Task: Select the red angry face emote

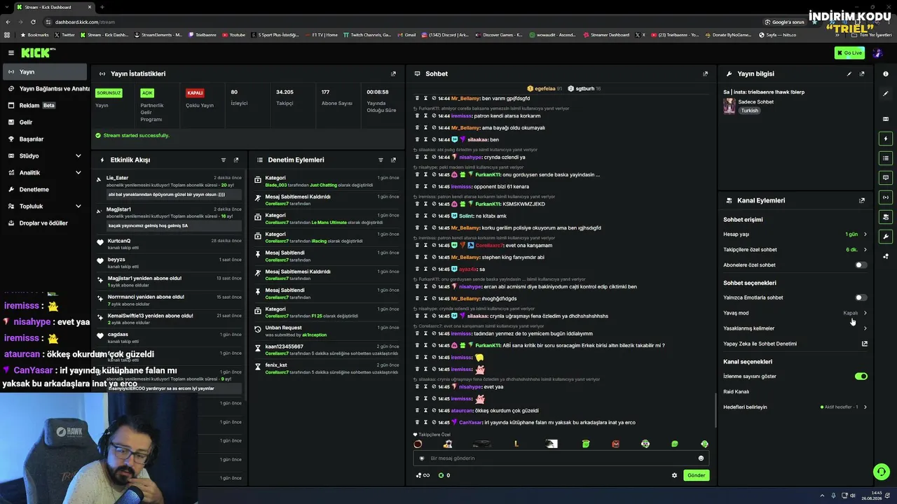Action: pyautogui.click(x=615, y=444)
